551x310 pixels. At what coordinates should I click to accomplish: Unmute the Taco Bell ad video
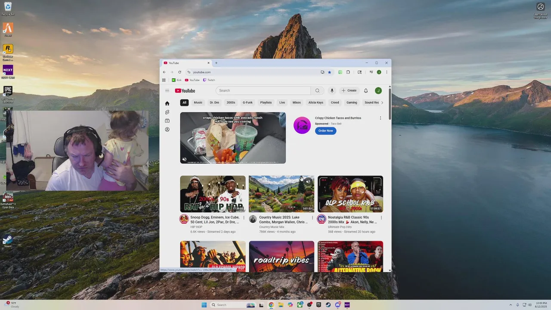(x=185, y=159)
